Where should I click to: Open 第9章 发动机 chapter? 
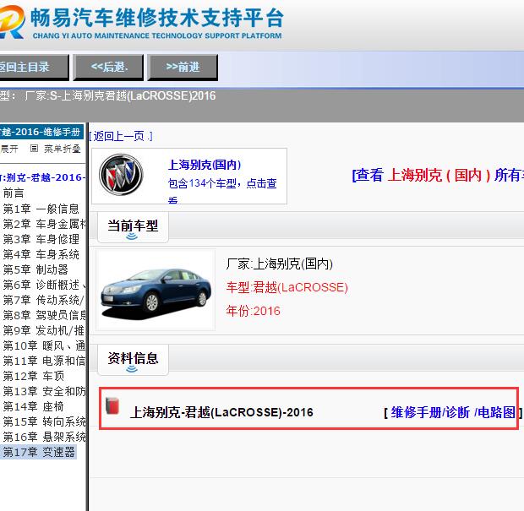(x=43, y=330)
